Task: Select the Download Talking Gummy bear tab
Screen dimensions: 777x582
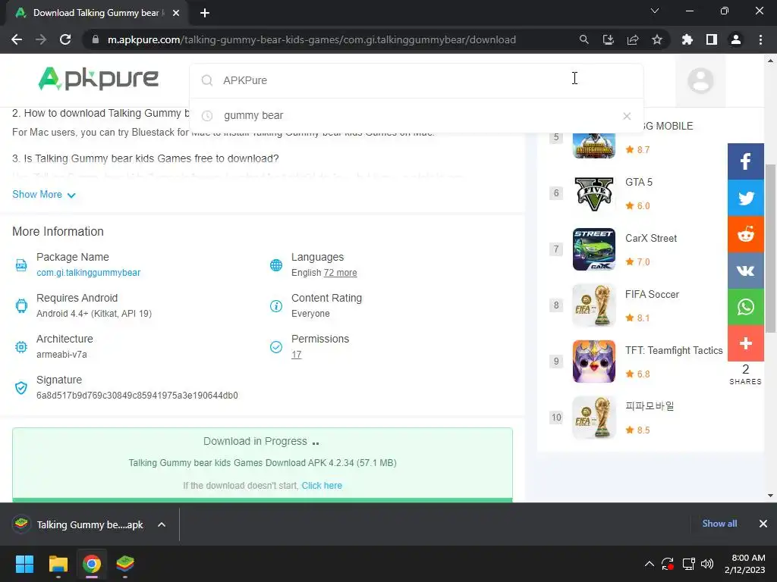Action: [x=96, y=13]
